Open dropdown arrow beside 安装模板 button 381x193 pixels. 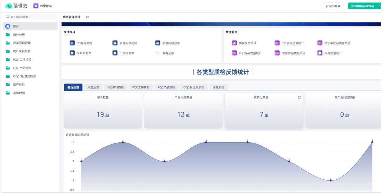pyautogui.click(x=379, y=6)
